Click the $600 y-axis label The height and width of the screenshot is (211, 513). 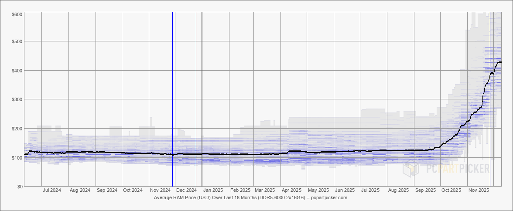(x=17, y=14)
